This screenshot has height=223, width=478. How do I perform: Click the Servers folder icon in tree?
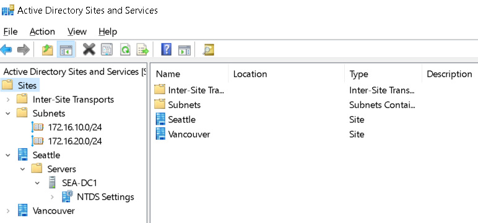(37, 169)
